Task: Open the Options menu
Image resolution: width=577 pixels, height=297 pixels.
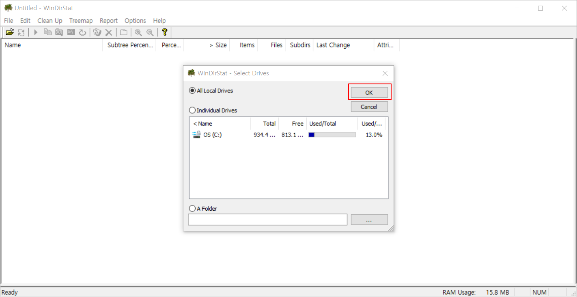Action: coord(135,21)
